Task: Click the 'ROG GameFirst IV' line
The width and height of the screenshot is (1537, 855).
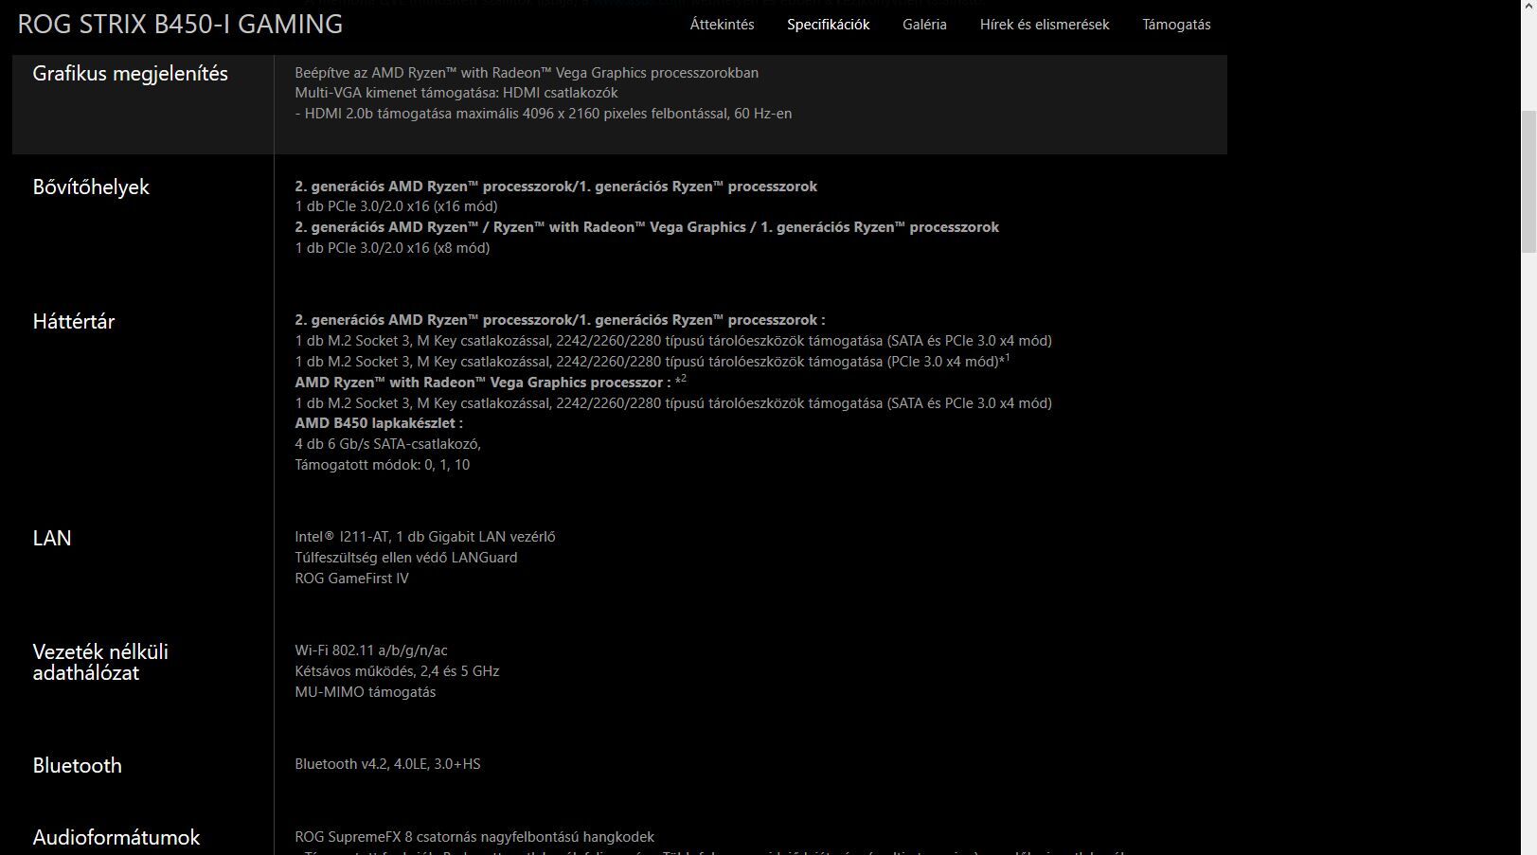Action: (x=352, y=579)
